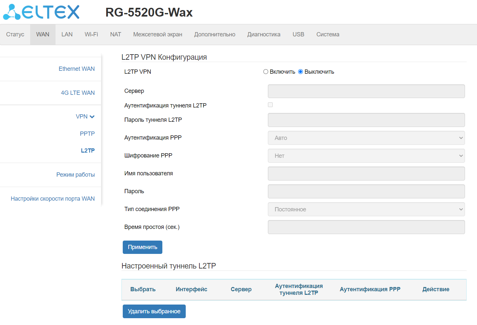The width and height of the screenshot is (477, 325).
Task: Open the Система tab
Action: [x=328, y=34]
